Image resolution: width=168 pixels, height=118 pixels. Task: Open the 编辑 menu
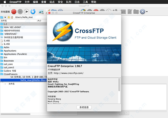[35, 2]
